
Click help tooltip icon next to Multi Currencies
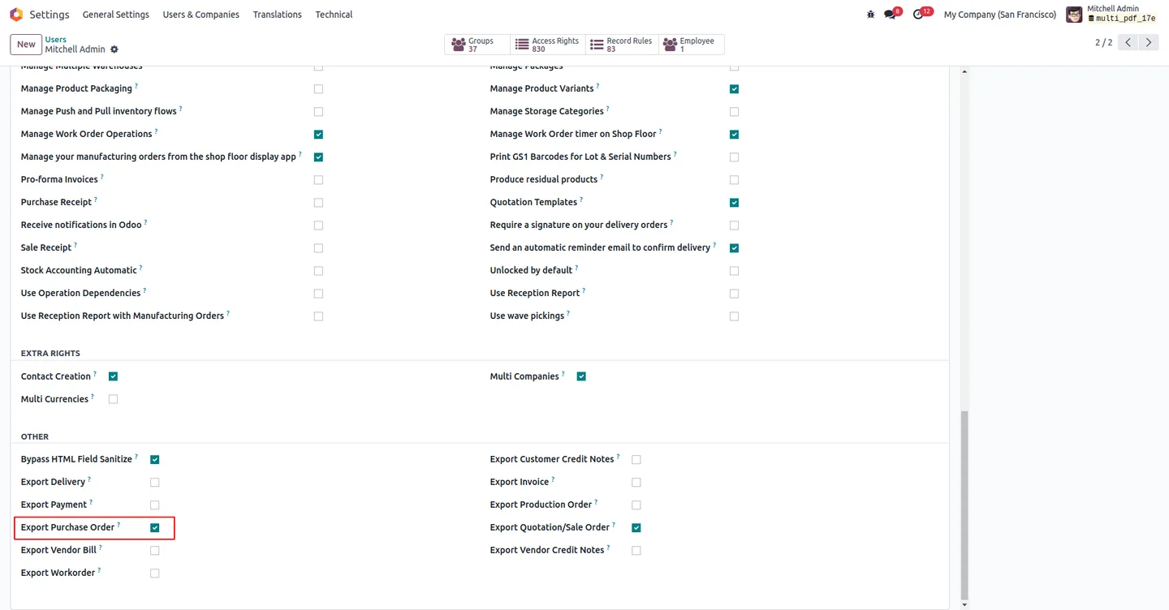tap(93, 397)
